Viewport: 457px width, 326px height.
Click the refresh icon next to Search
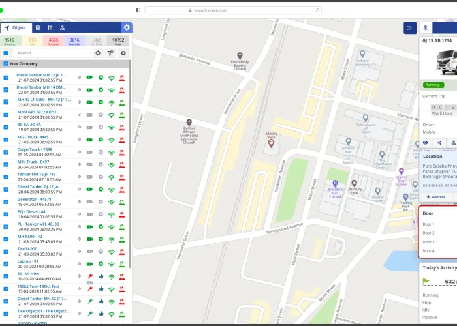pyautogui.click(x=98, y=53)
